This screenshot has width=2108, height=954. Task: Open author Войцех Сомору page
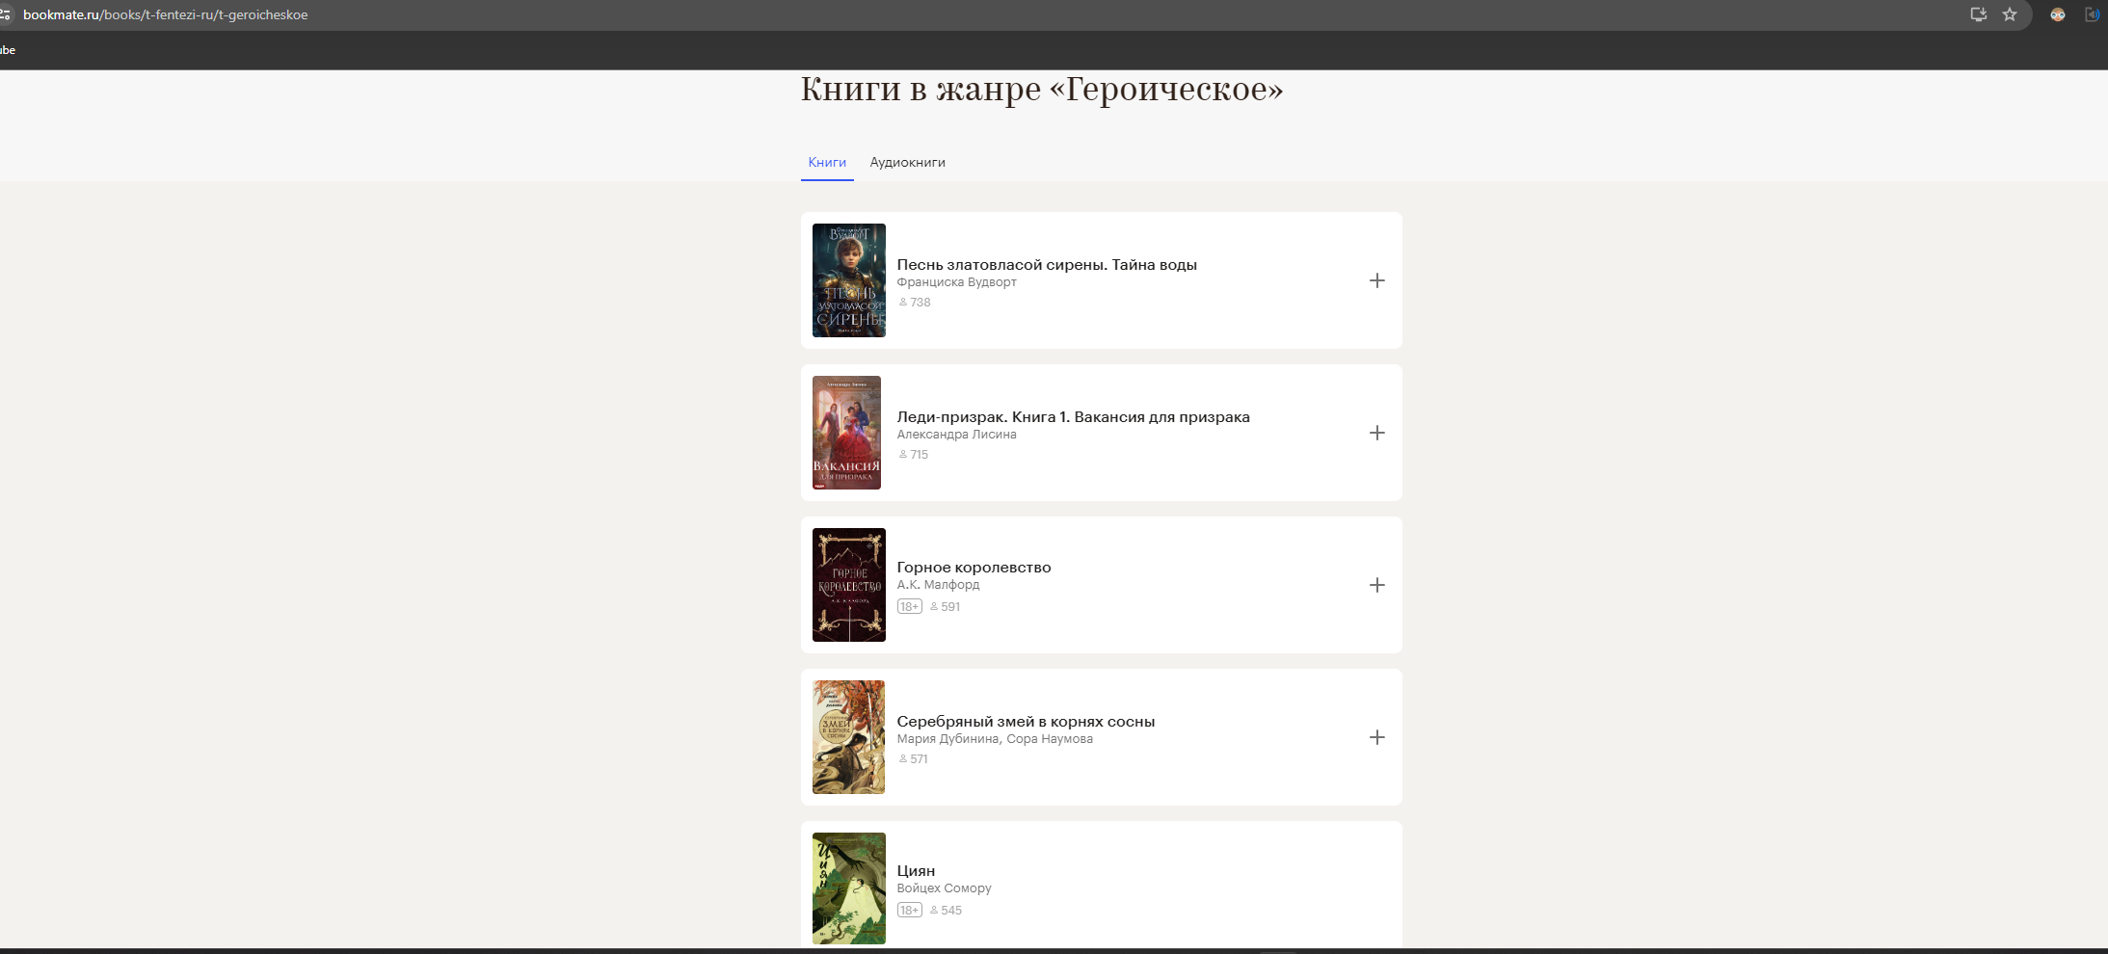point(944,888)
